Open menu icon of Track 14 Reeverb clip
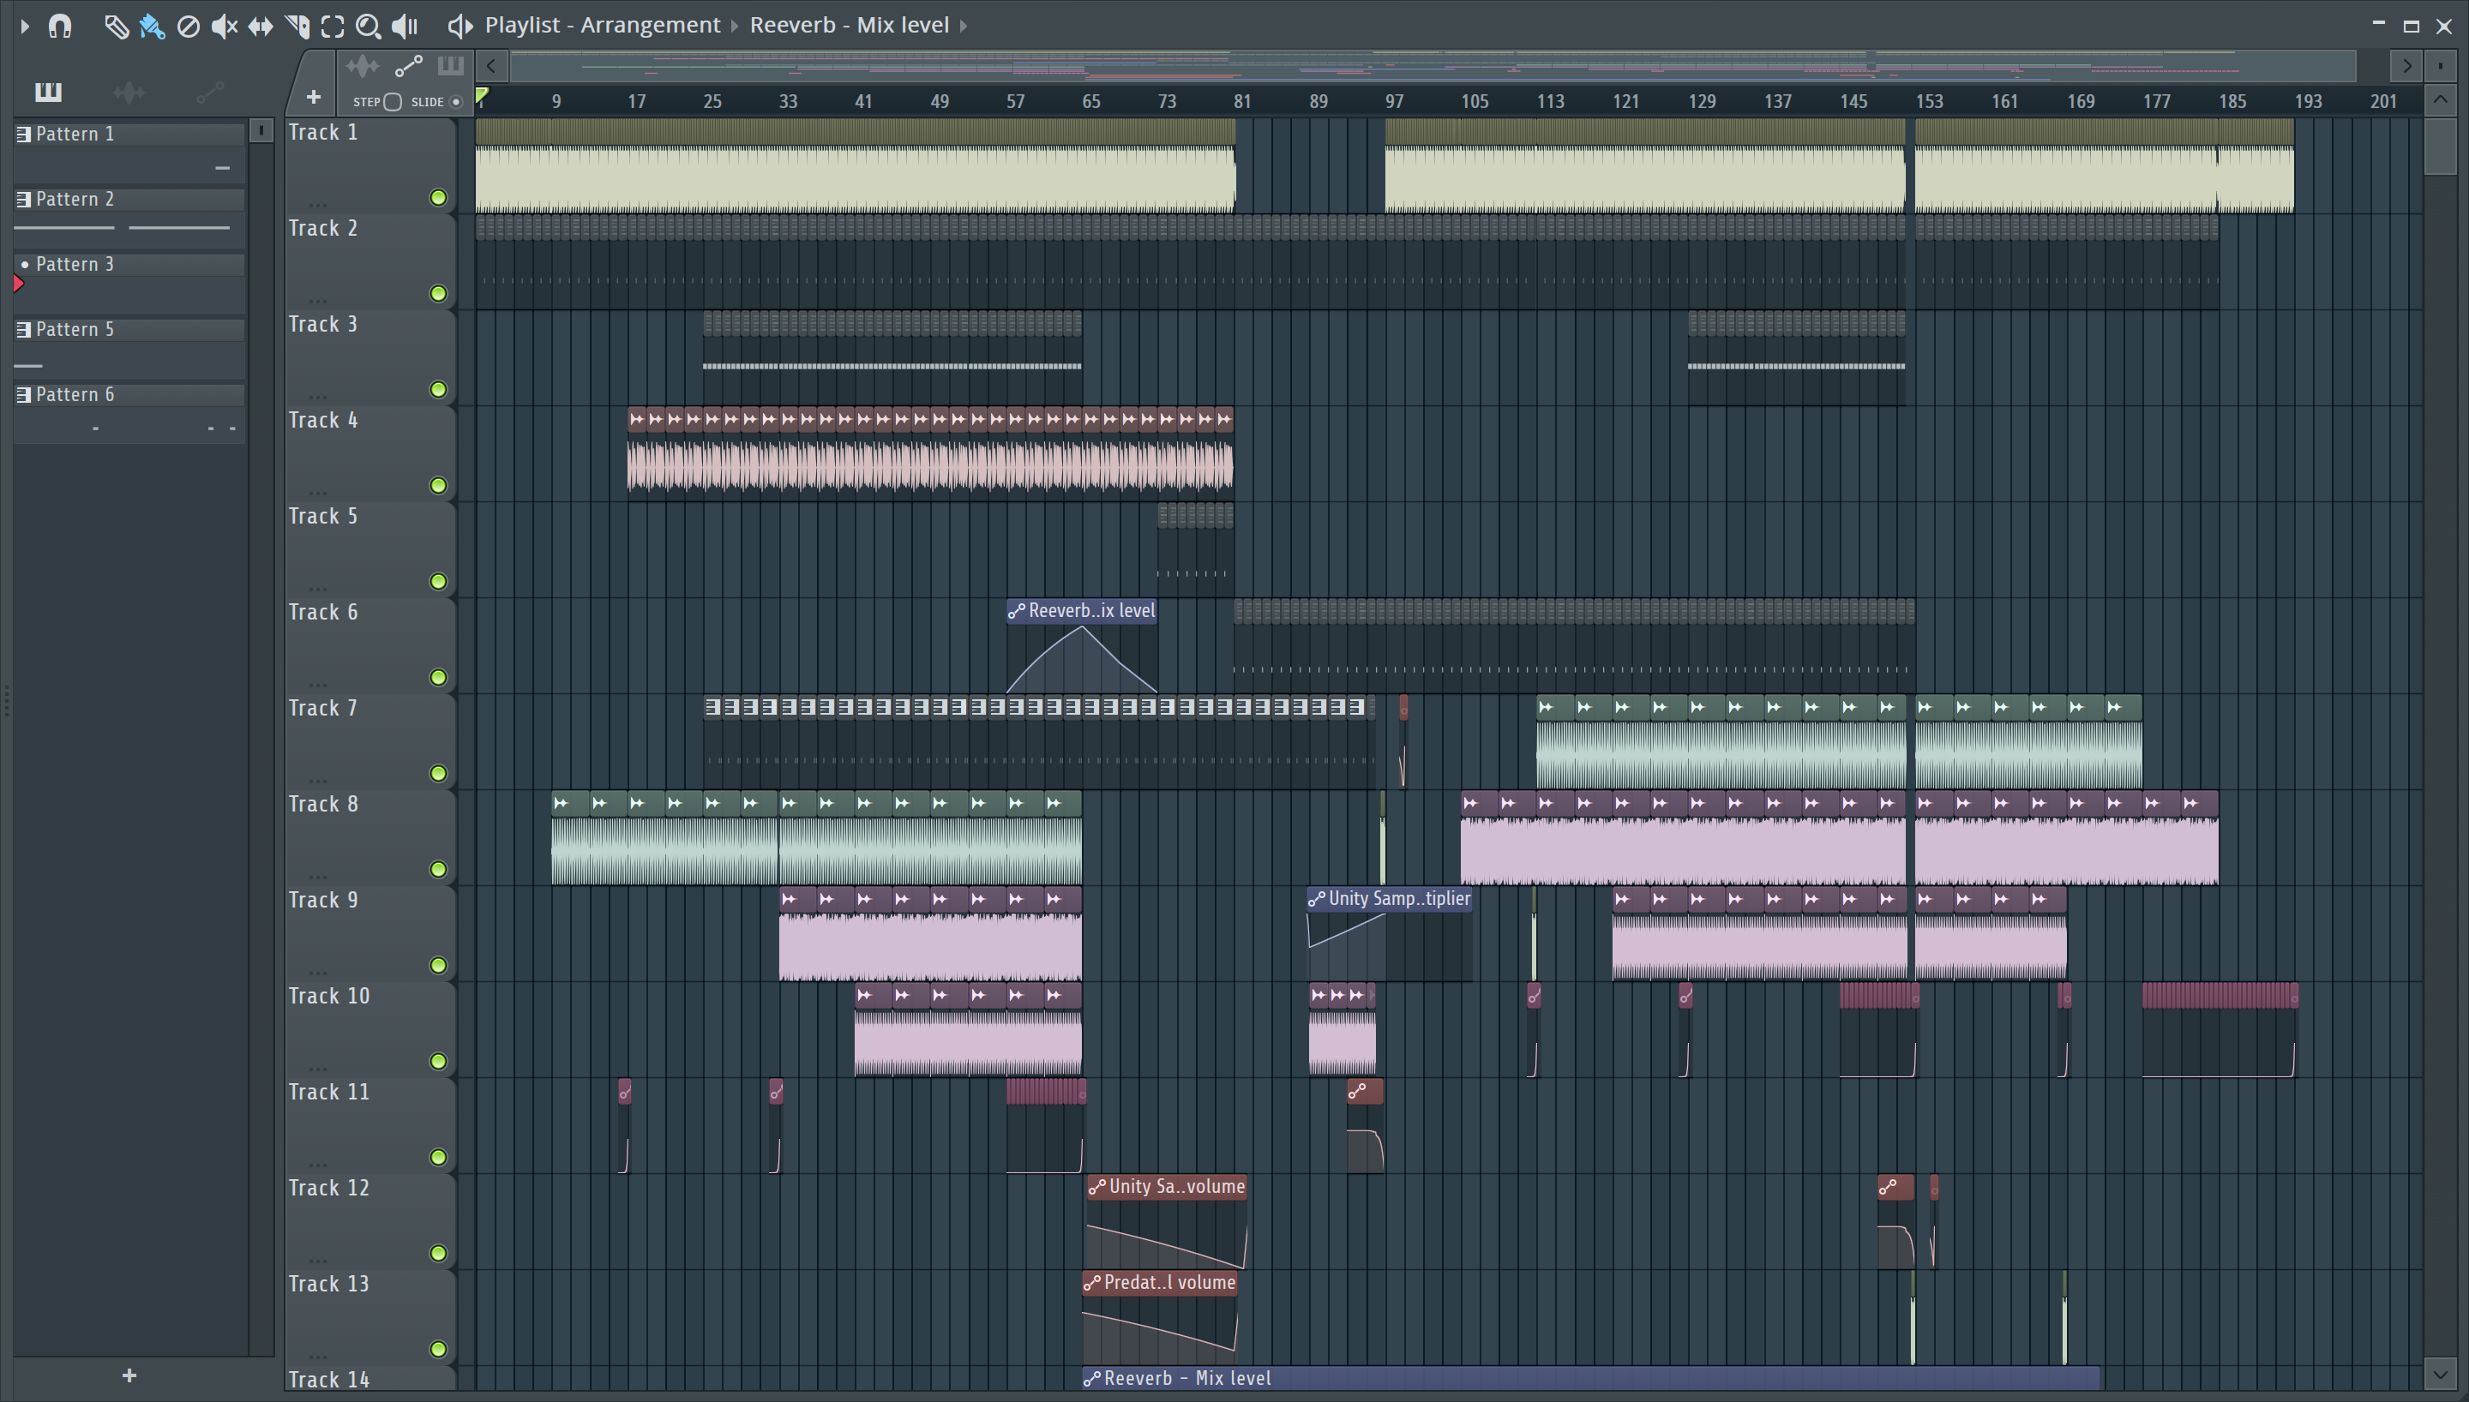 pos(1092,1379)
